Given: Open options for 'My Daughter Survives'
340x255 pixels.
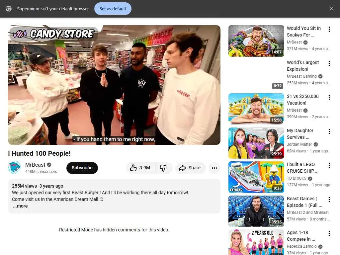Looking at the screenshot, I should coord(329,131).
